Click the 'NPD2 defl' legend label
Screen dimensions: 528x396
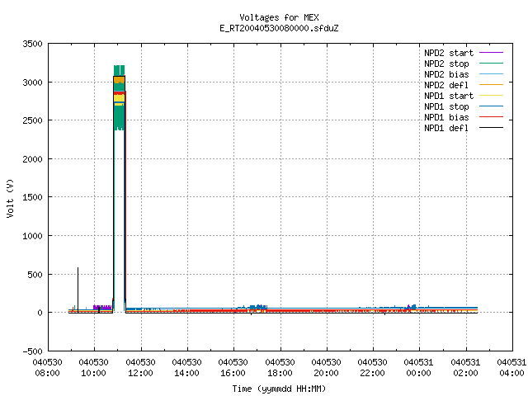pyautogui.click(x=446, y=85)
